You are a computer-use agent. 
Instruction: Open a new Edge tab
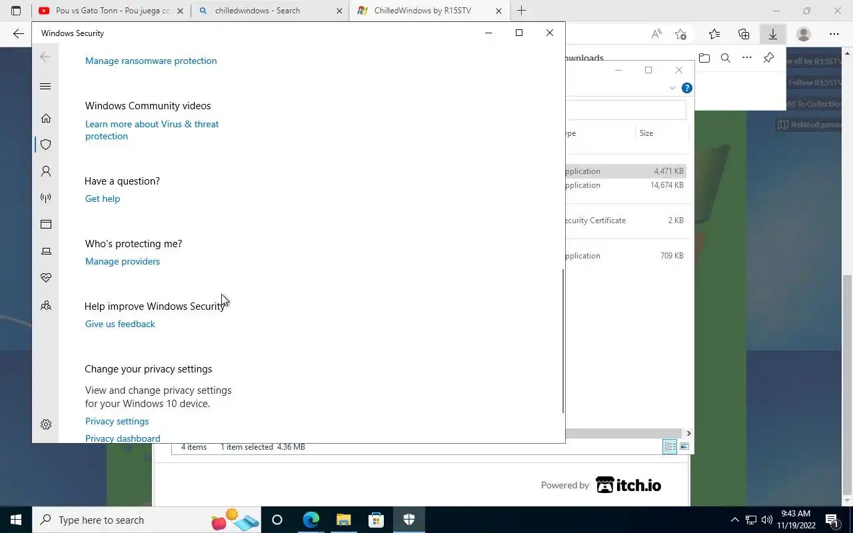coord(521,11)
